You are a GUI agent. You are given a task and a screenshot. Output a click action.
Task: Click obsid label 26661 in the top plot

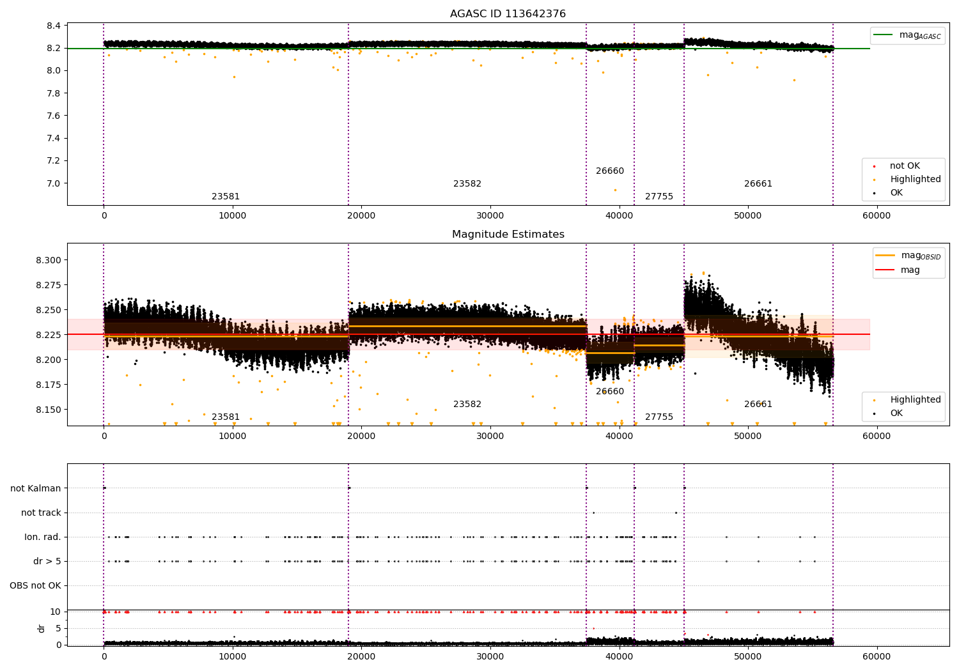point(758,184)
